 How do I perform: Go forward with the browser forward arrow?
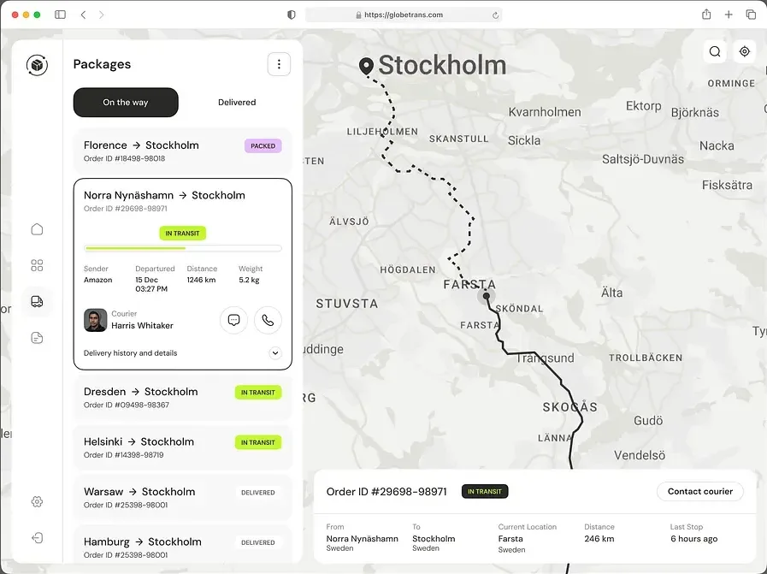101,15
